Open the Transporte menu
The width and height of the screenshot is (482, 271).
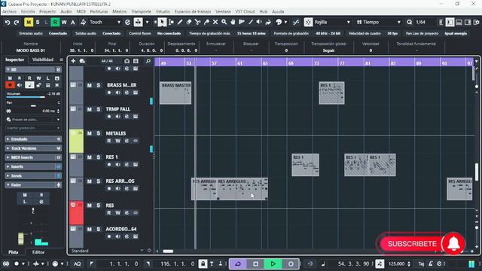(141, 11)
